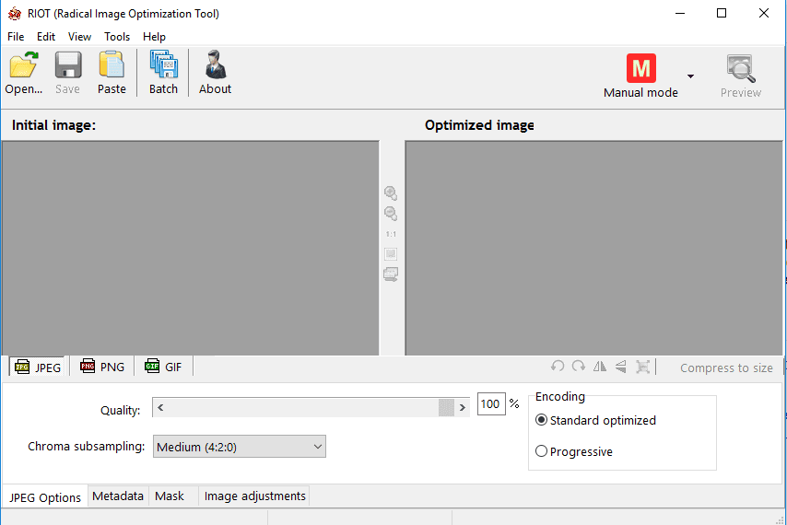Maximize the RIOT window
The height and width of the screenshot is (525, 787).
click(x=722, y=13)
